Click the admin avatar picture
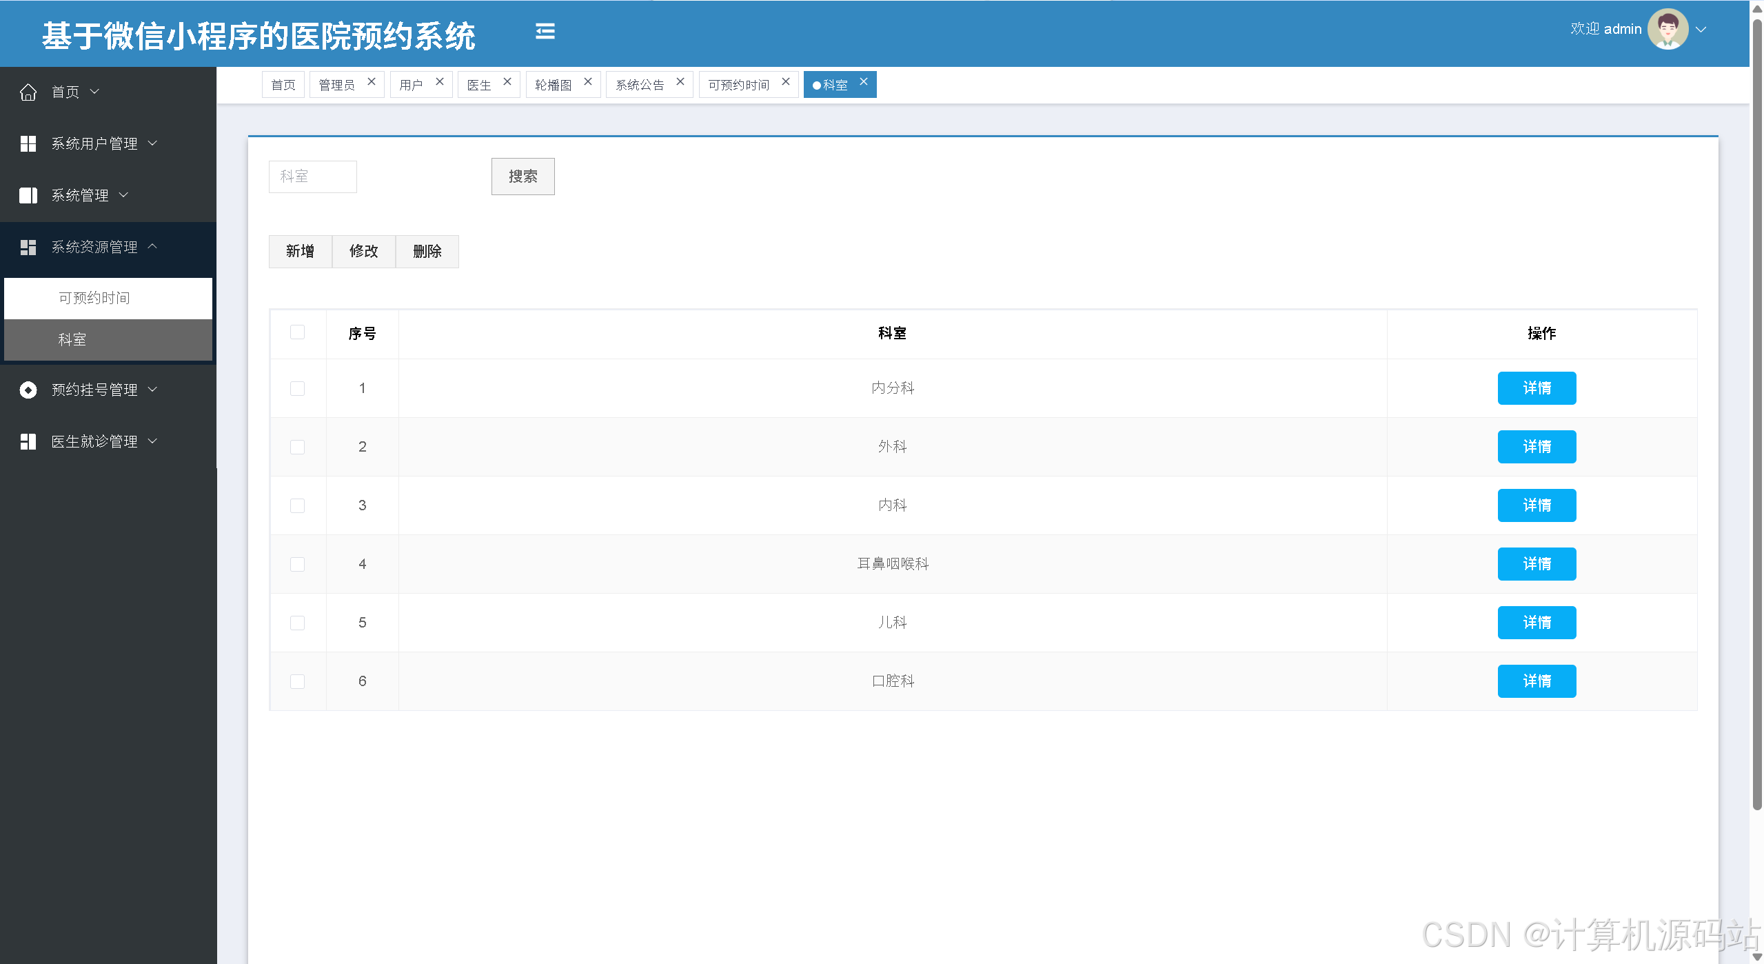This screenshot has width=1764, height=964. pyautogui.click(x=1667, y=29)
